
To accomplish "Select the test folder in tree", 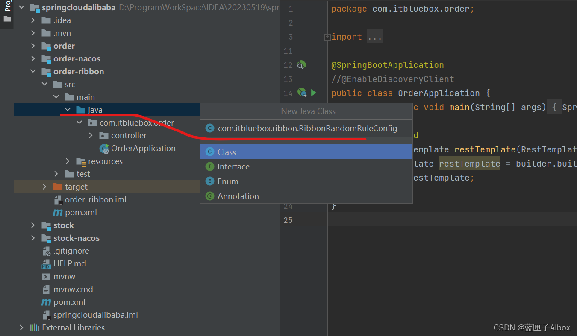I will point(83,174).
